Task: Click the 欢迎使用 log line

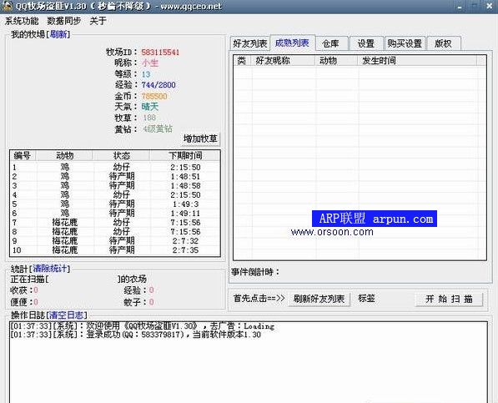Action: point(142,326)
